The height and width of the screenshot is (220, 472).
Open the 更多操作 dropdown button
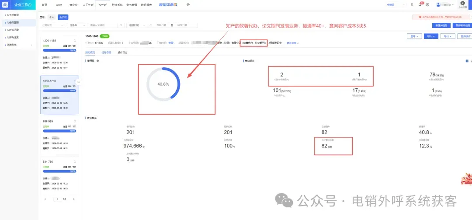[x=465, y=36]
